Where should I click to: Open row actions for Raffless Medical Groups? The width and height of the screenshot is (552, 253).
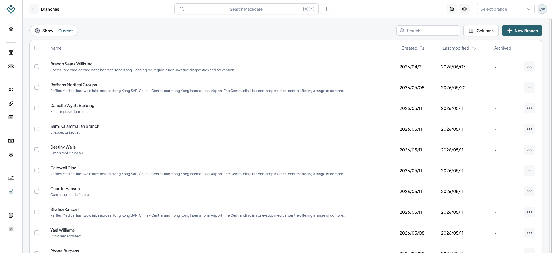tap(529, 87)
